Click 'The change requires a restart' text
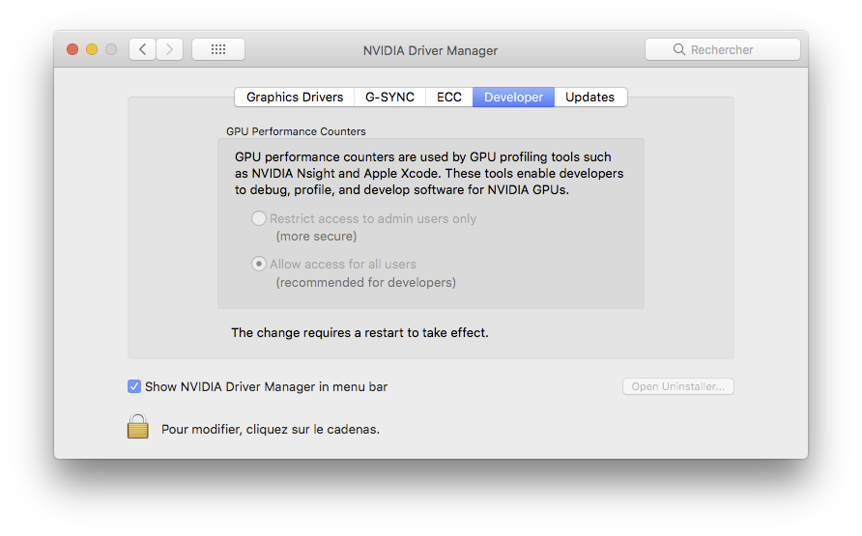Viewport: 862px width, 536px height. click(x=359, y=333)
